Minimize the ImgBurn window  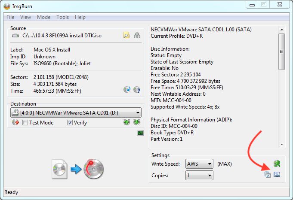point(252,5)
